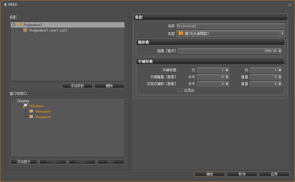Click the 删除 button under projection list
295x182 pixels.
tap(110, 86)
